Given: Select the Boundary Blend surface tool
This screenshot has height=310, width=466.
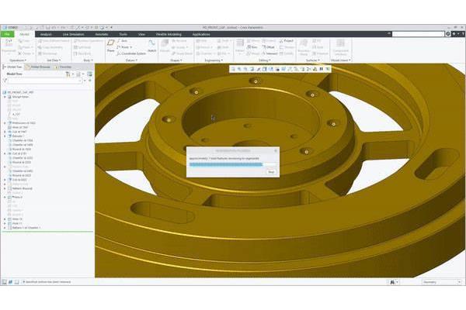Looking at the screenshot, I should point(304,46).
